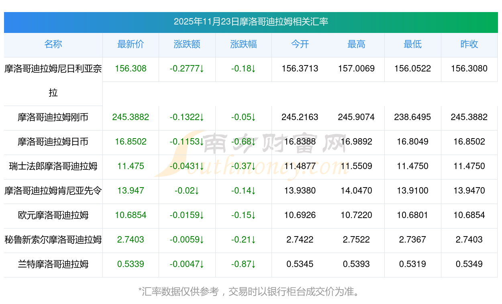
Task: Select the 兰特摩洛哥迪拉姆 row name
Action: pyautogui.click(x=53, y=264)
